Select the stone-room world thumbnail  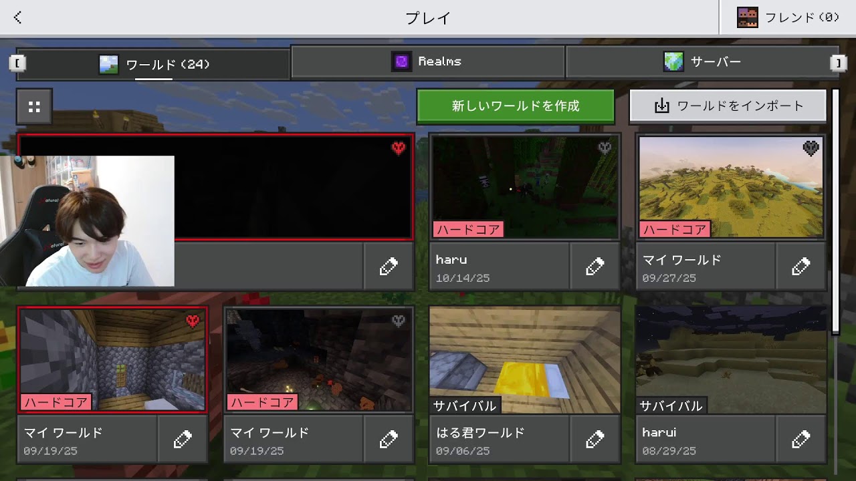click(x=112, y=360)
